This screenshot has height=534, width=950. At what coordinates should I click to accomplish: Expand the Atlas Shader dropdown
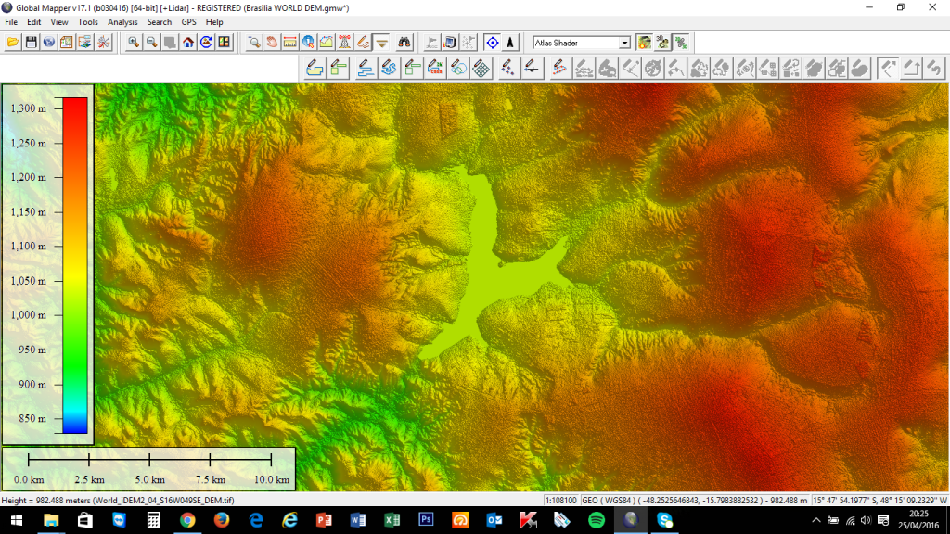[x=624, y=43]
